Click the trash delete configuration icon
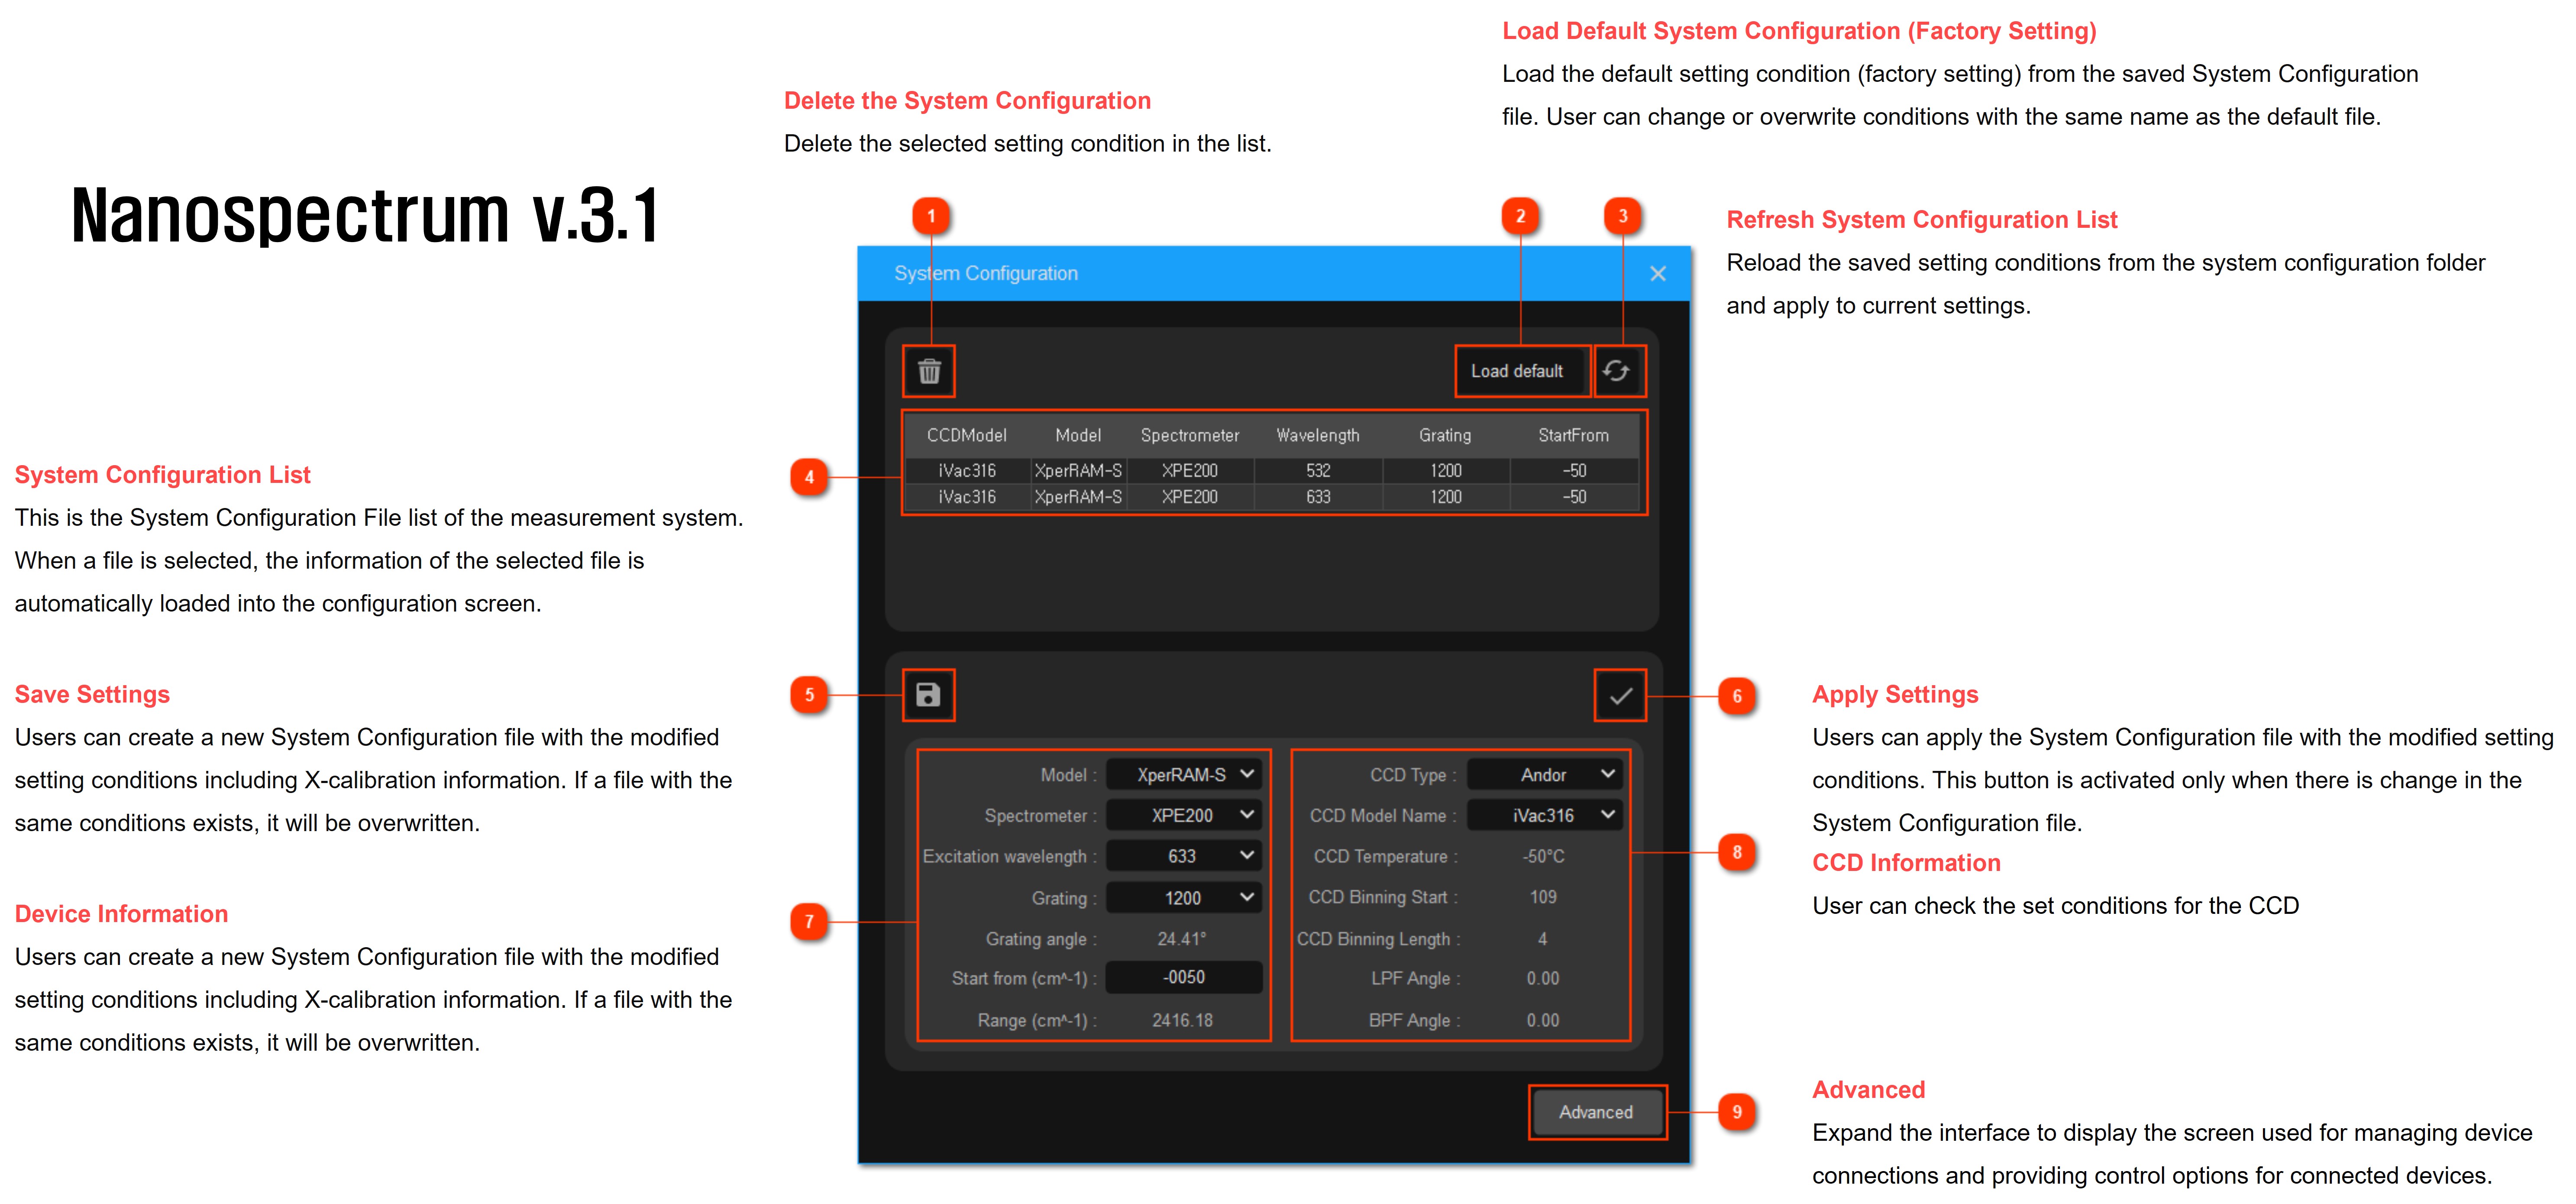The width and height of the screenshot is (2576, 1204). [x=929, y=371]
